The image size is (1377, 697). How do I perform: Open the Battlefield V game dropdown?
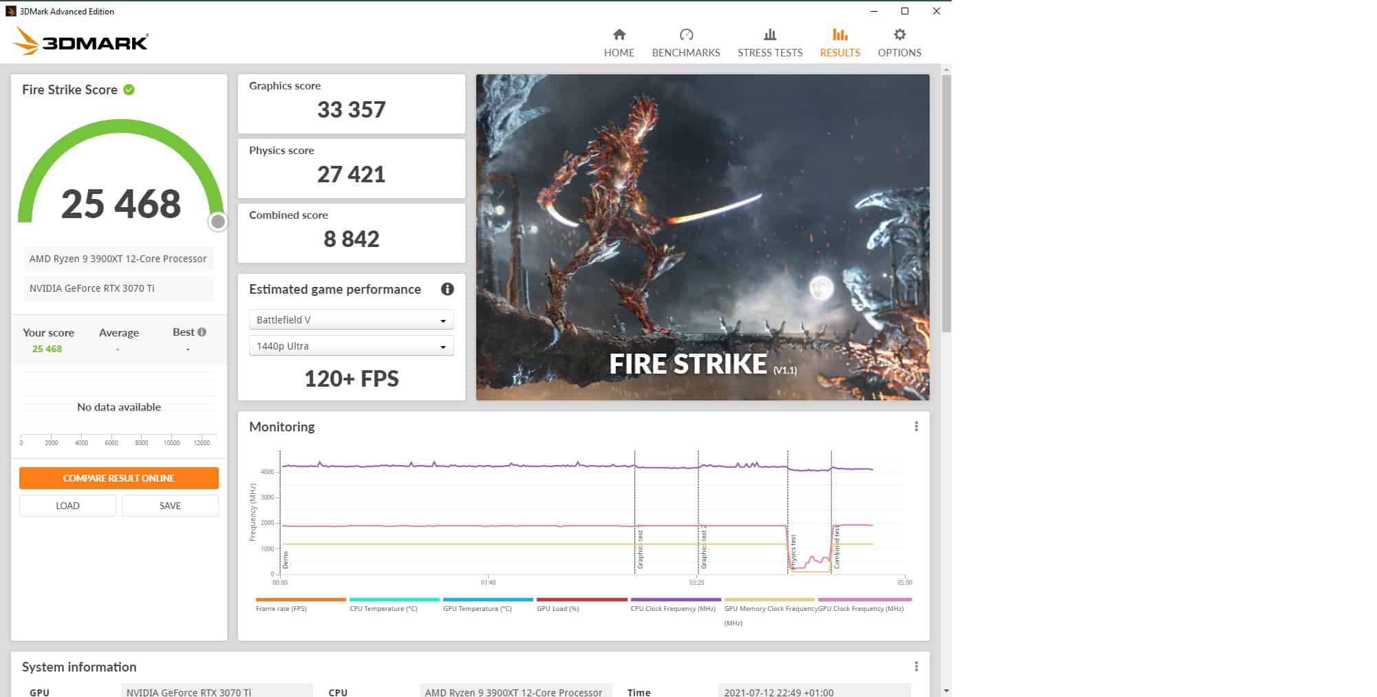351,320
